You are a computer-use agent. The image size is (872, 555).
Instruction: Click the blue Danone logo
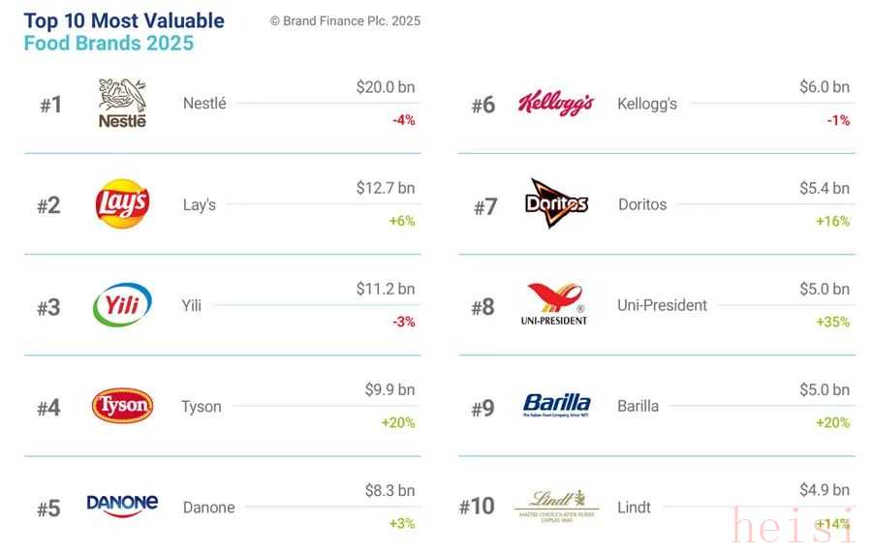pos(122,505)
